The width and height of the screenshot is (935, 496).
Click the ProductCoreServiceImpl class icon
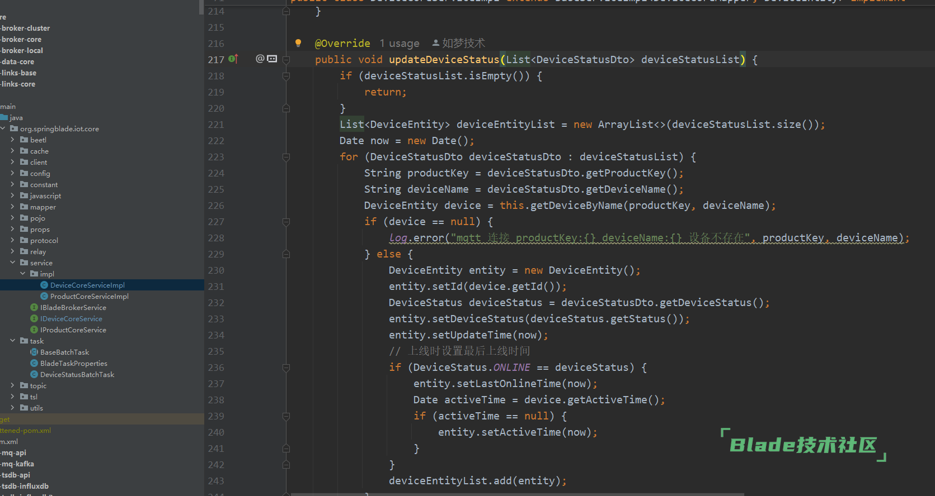coord(44,297)
